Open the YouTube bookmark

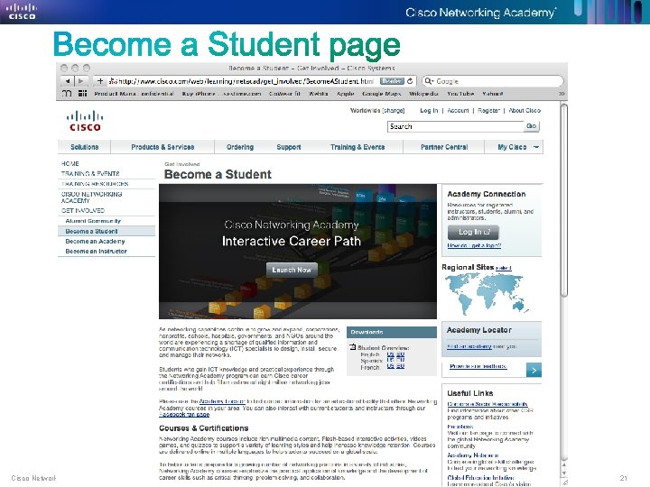pyautogui.click(x=460, y=94)
